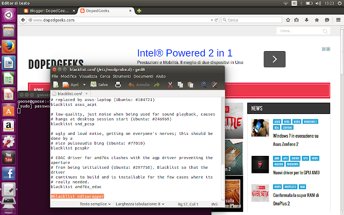
Task: Open the Larghezza tabulazione dropdown
Action: (140, 204)
